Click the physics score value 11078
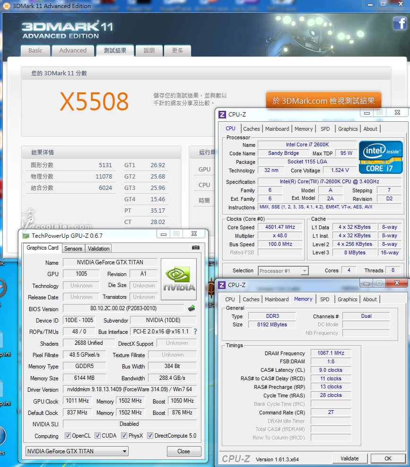 104,176
